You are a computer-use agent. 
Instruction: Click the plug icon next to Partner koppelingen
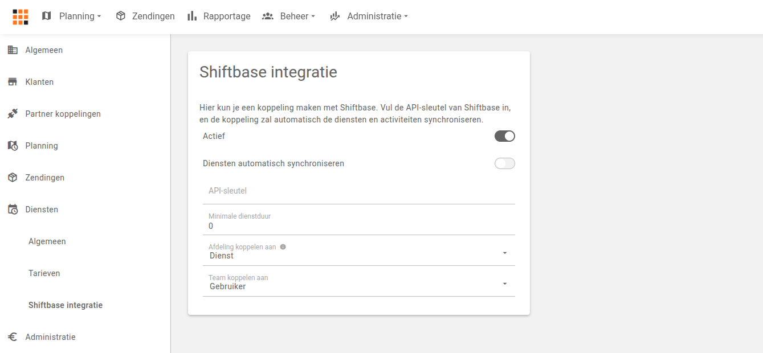[x=13, y=114]
